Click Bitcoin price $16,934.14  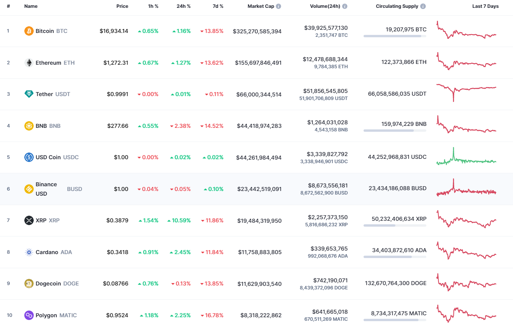[114, 31]
